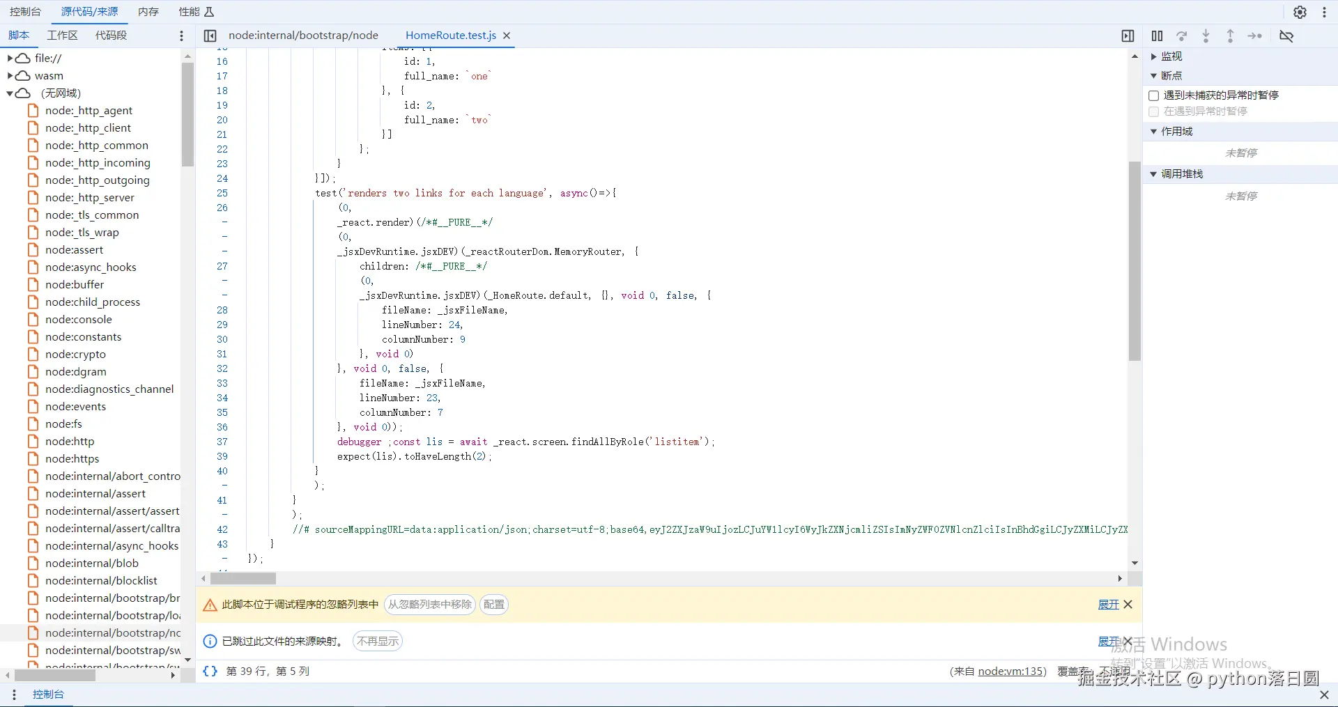Open the 内存 memory tab
The height and width of the screenshot is (707, 1338).
[x=148, y=12]
